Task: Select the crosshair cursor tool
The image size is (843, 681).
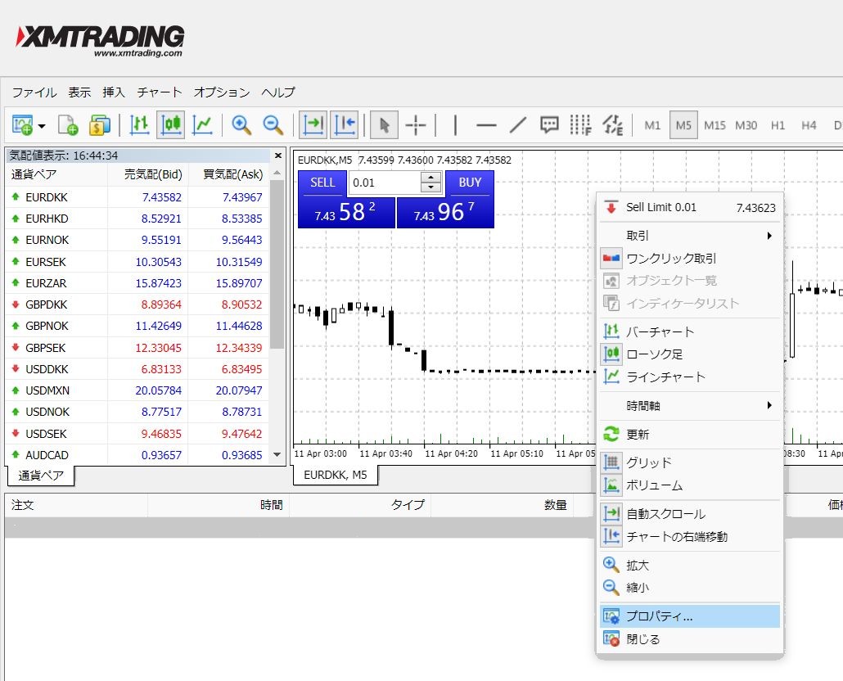Action: click(416, 125)
